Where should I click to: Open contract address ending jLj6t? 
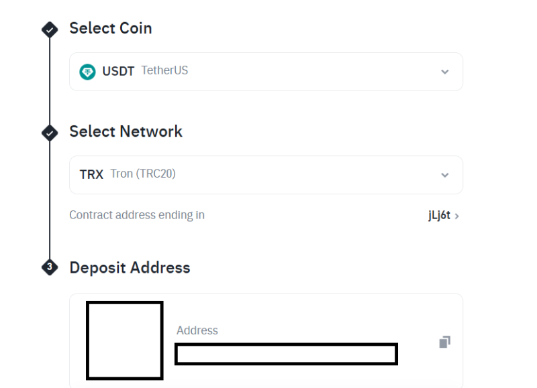coord(443,215)
